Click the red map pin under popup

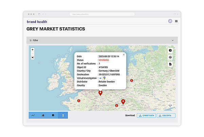pos(100,93)
